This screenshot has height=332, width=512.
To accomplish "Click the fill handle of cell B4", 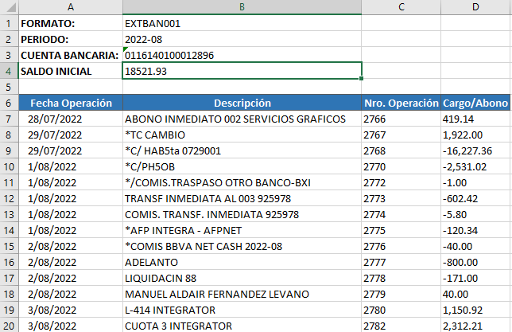I will (x=362, y=79).
